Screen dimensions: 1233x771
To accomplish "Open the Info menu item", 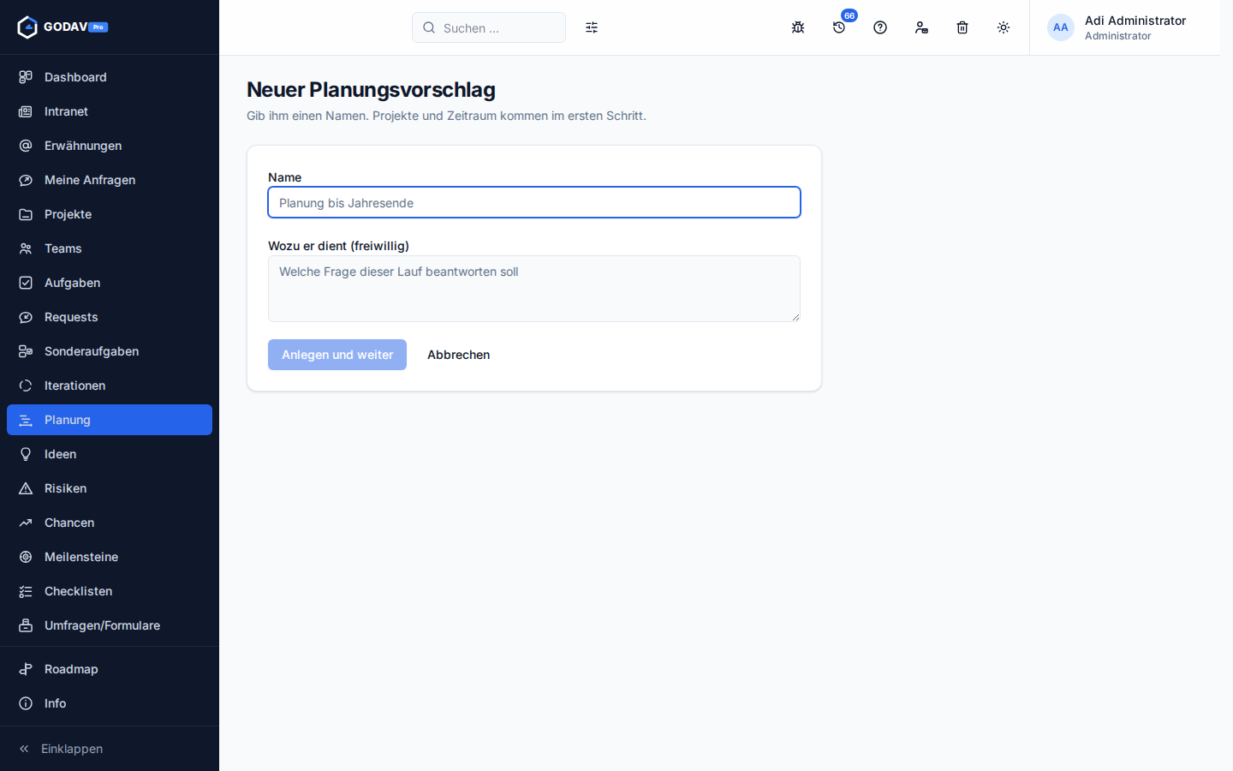I will click(110, 703).
